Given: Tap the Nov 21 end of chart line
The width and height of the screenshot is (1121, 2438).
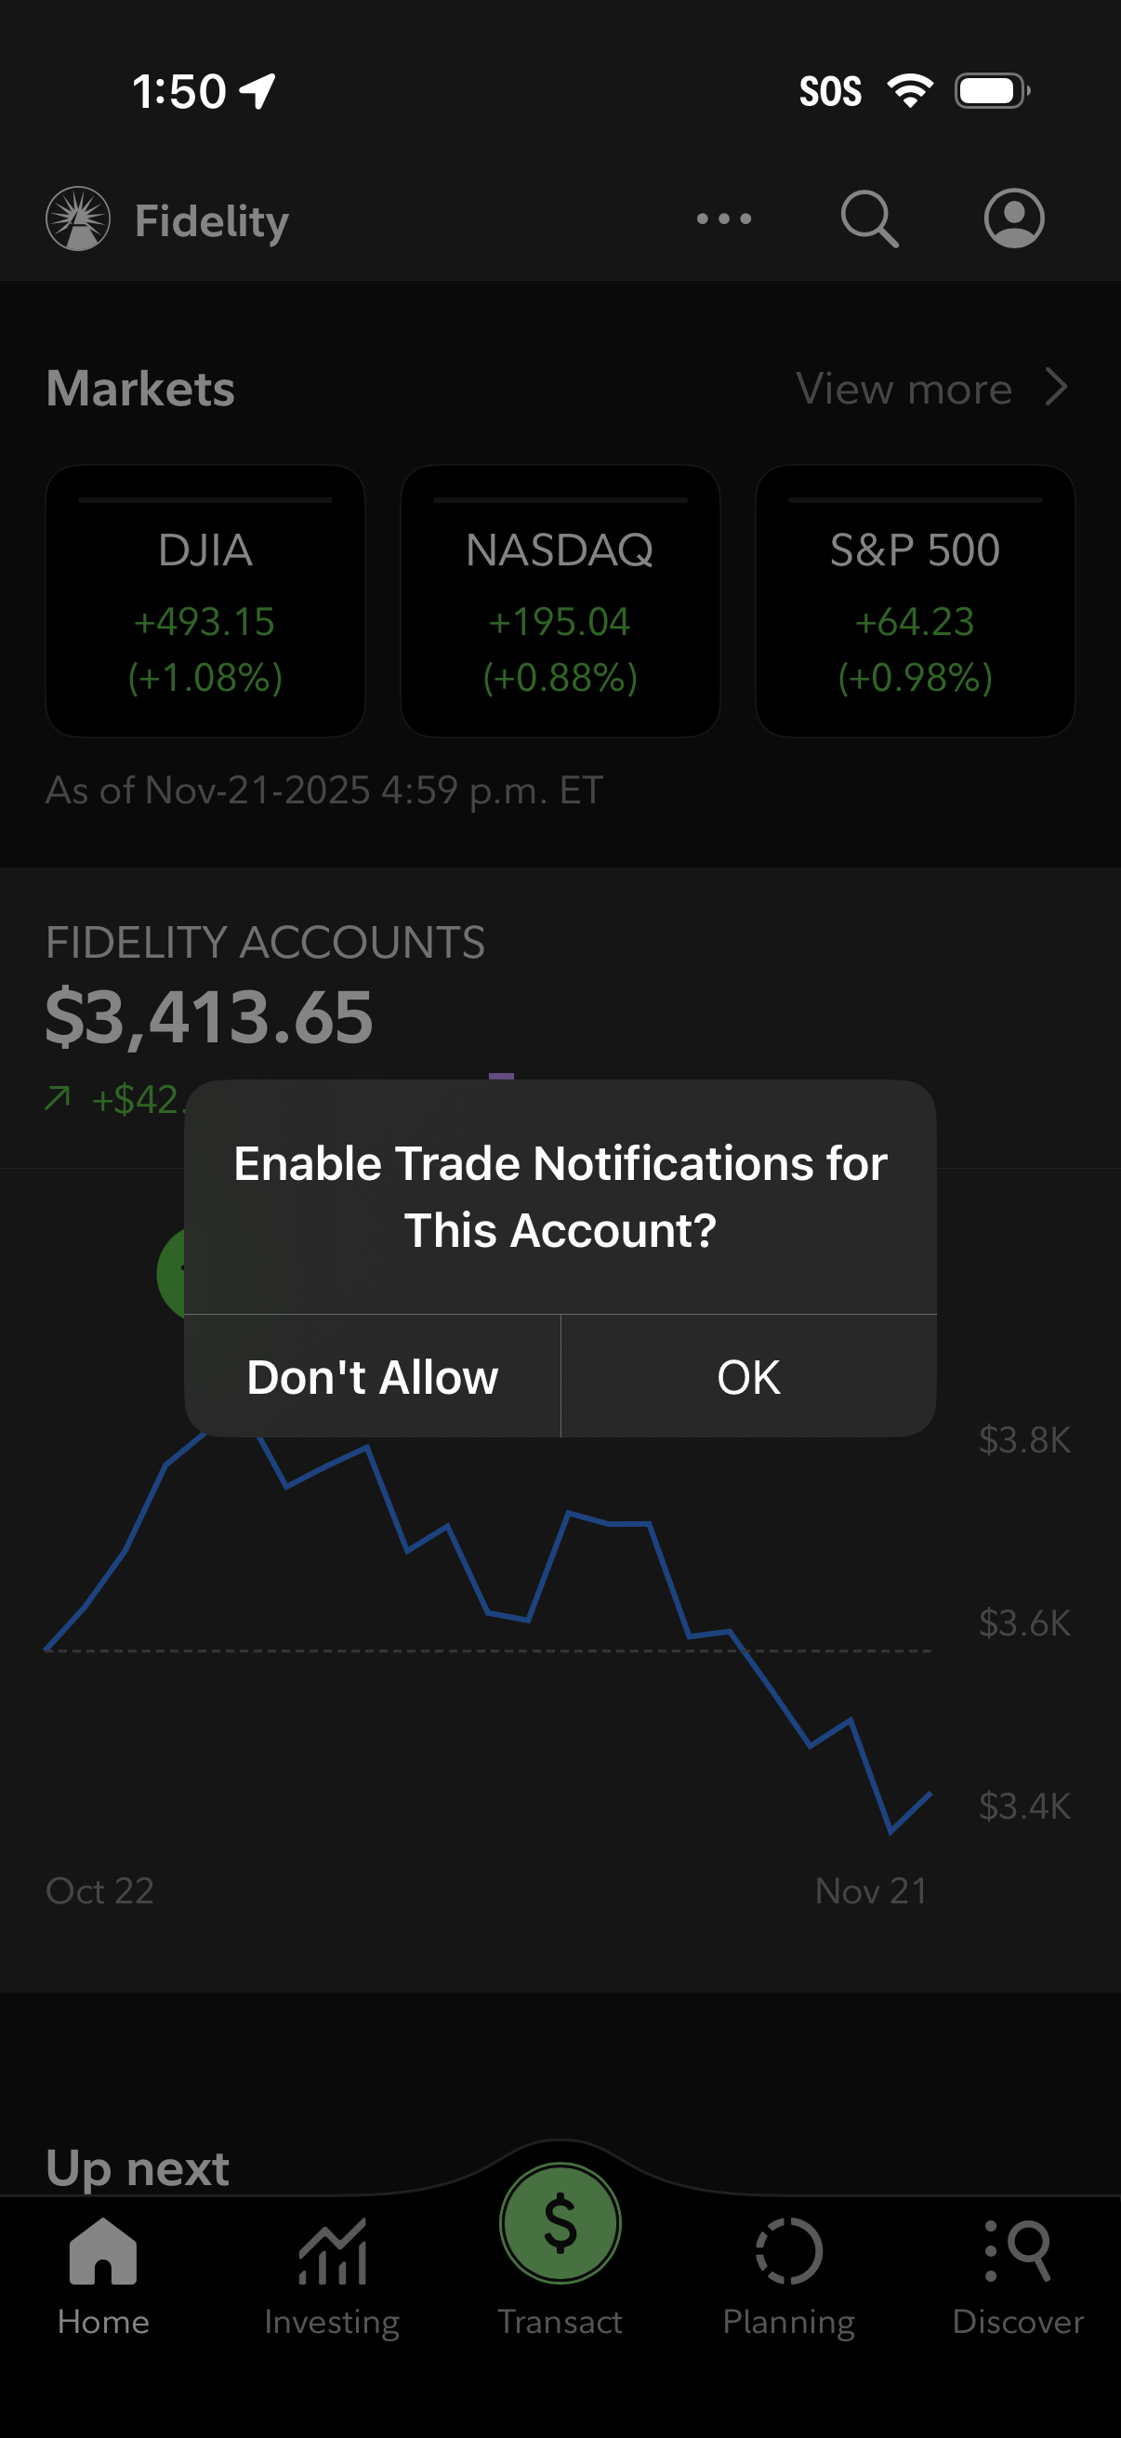Looking at the screenshot, I should (930, 1795).
